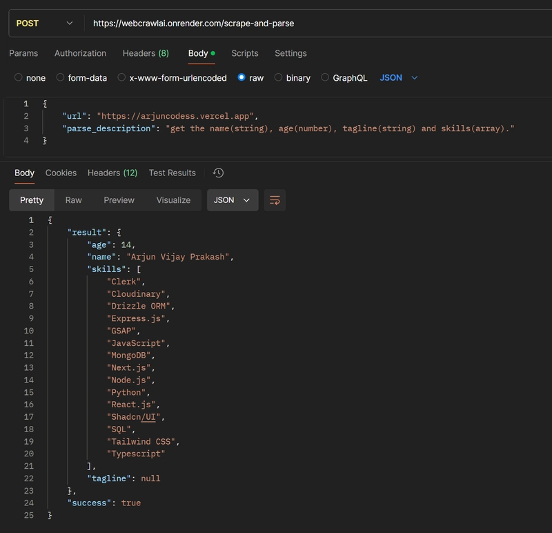Click the "Arjun Vijay Prakash" name value
Image resolution: width=552 pixels, height=533 pixels.
178,257
